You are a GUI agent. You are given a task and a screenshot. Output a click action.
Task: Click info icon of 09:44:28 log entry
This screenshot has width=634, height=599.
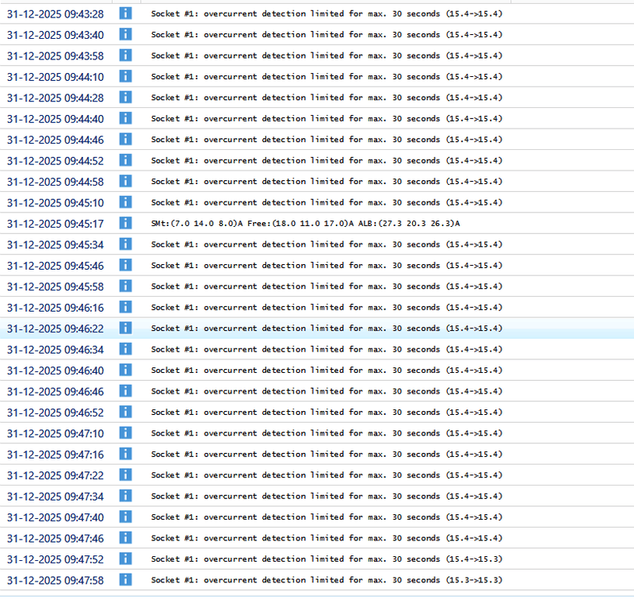click(x=125, y=98)
